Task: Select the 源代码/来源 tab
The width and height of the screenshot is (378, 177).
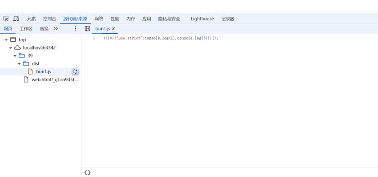Action: pyautogui.click(x=75, y=19)
